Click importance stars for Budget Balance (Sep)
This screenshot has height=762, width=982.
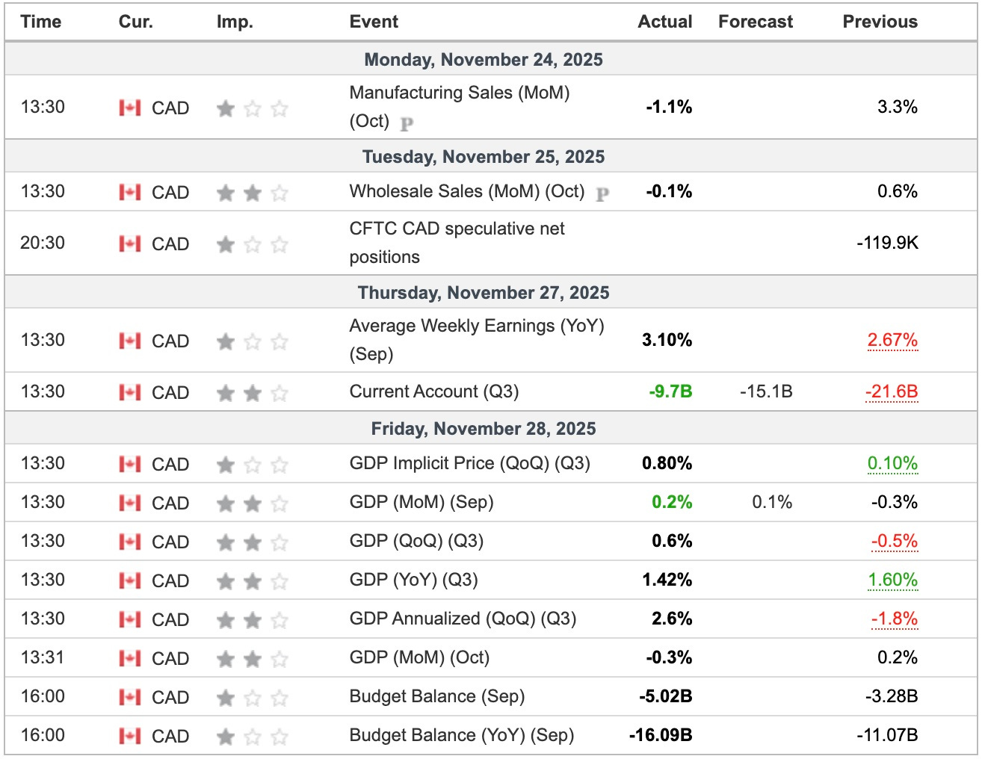252,698
